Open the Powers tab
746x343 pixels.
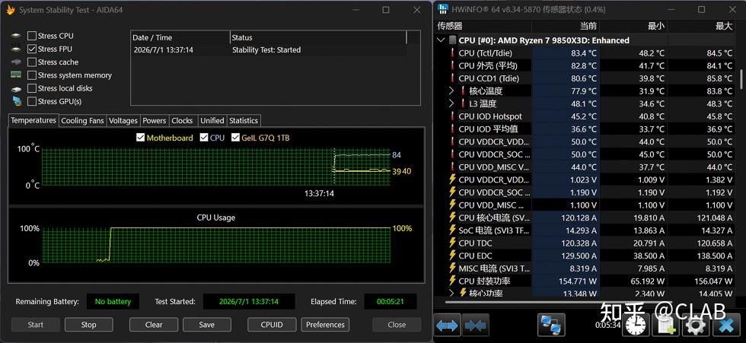154,121
